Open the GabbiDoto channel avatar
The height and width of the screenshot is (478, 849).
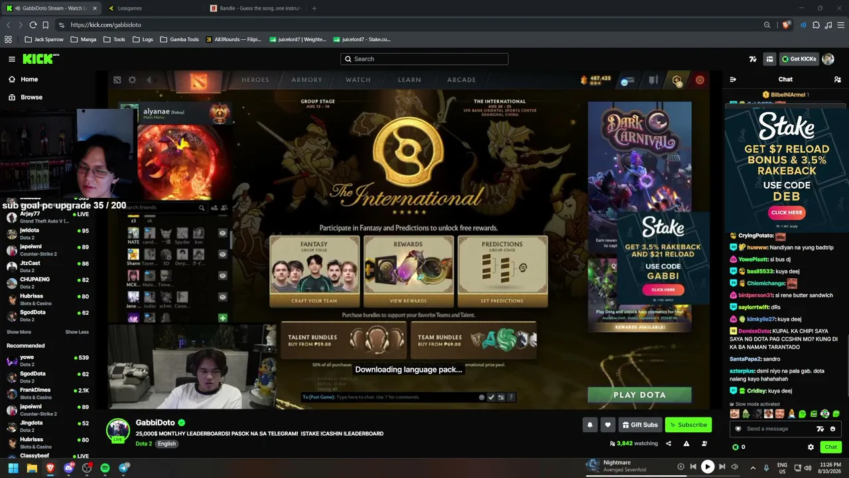(x=118, y=430)
